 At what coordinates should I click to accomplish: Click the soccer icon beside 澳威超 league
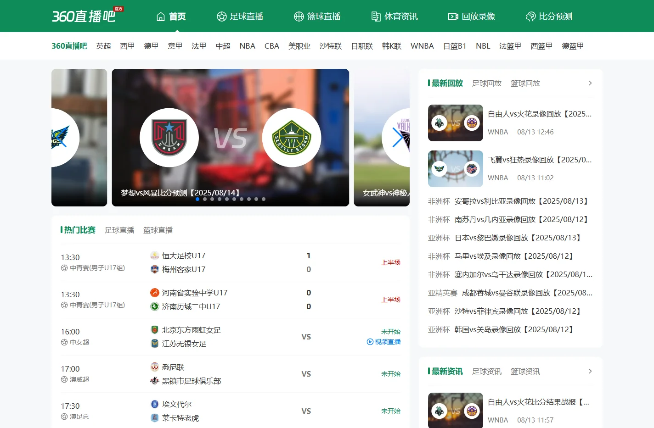[64, 379]
